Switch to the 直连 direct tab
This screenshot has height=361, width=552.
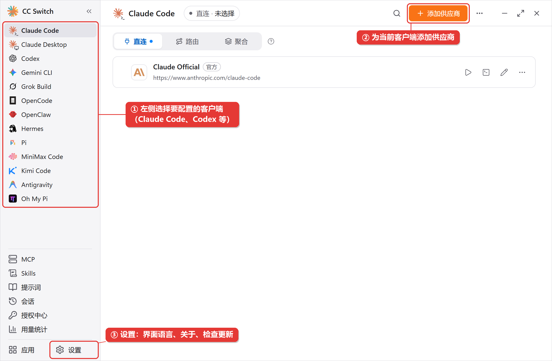(138, 41)
